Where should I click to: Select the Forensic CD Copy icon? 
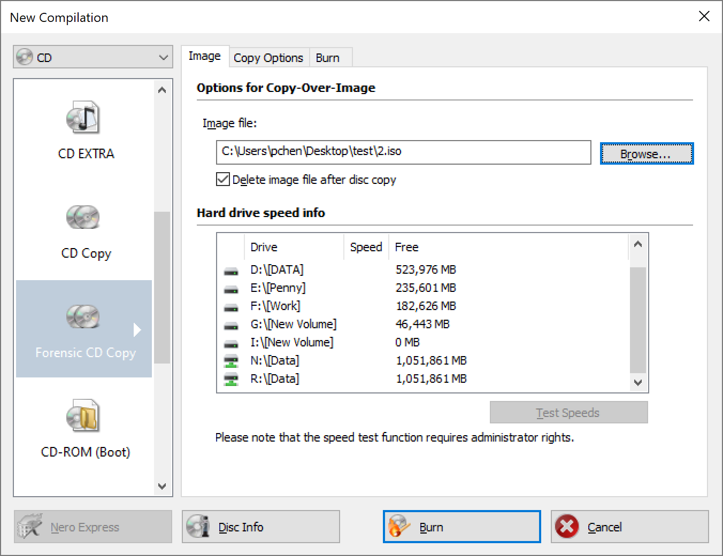83,317
